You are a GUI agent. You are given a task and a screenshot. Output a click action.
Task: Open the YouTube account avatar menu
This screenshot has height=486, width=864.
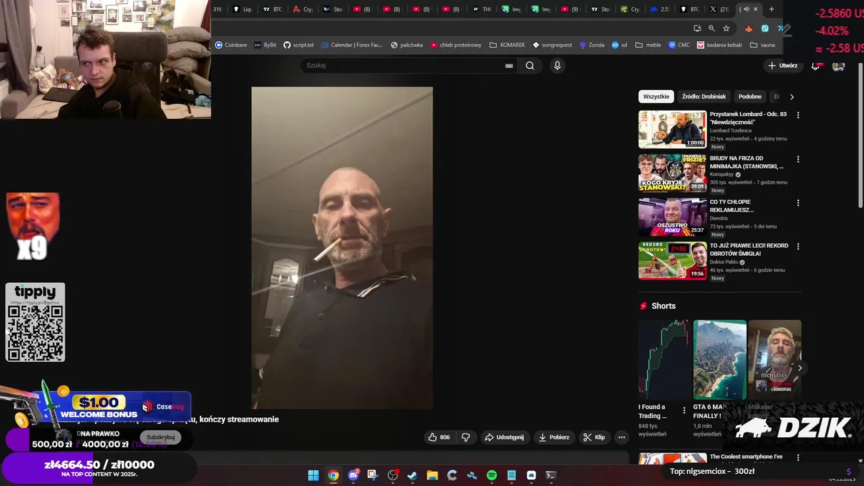coord(838,66)
